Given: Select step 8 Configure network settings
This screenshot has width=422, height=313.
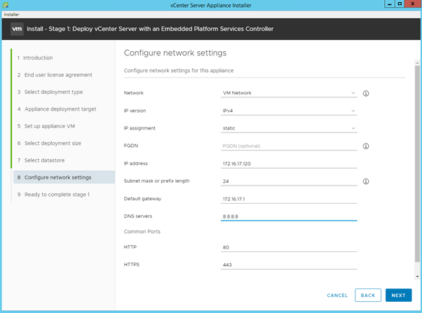Looking at the screenshot, I should [x=64, y=177].
